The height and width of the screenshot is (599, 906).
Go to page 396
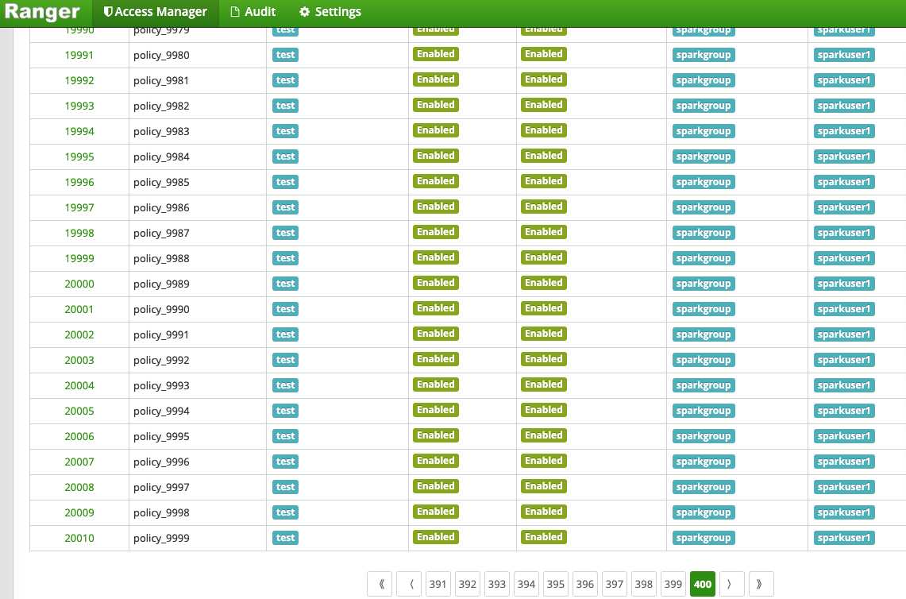[584, 584]
